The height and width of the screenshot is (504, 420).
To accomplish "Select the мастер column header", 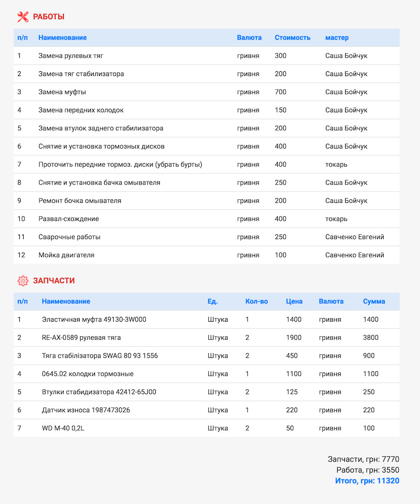I will pyautogui.click(x=337, y=38).
